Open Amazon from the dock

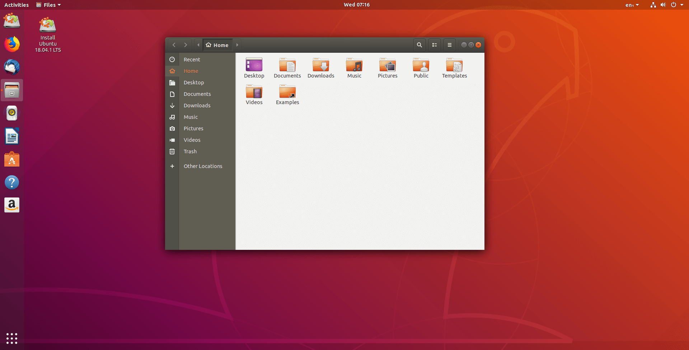(12, 205)
